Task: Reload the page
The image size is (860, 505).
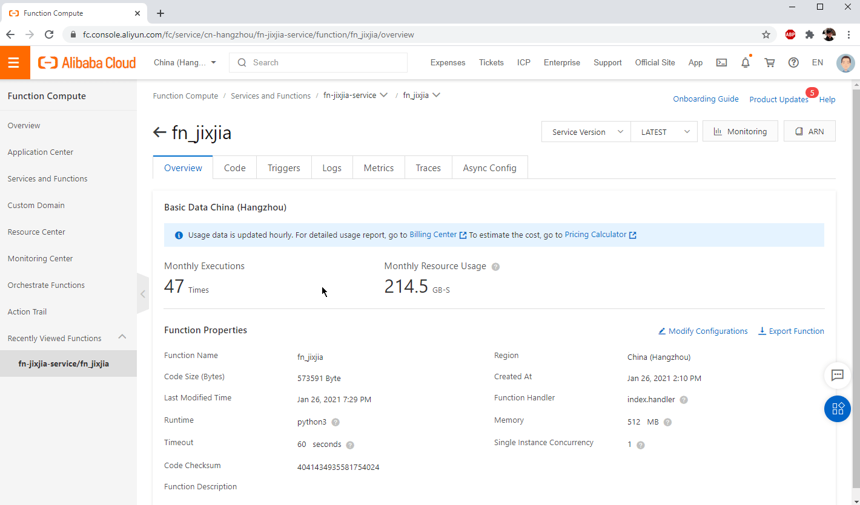Action: (50, 34)
